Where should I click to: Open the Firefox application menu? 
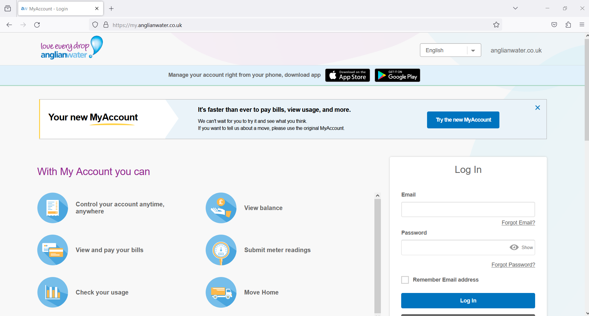point(582,25)
